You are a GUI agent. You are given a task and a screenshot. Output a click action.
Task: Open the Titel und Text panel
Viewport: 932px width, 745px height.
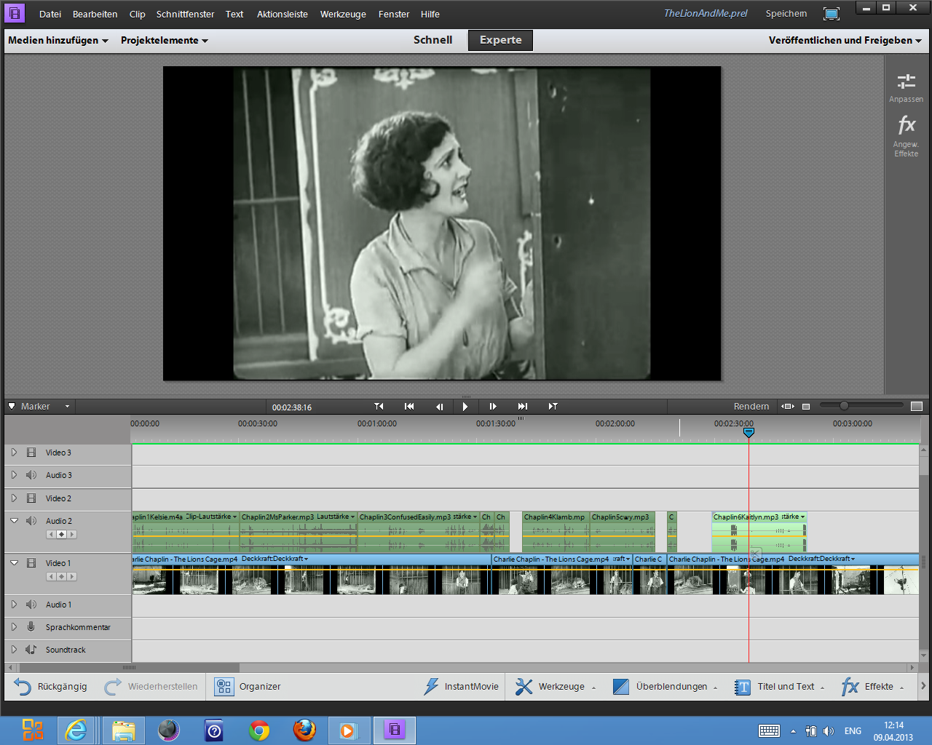pyautogui.click(x=779, y=687)
